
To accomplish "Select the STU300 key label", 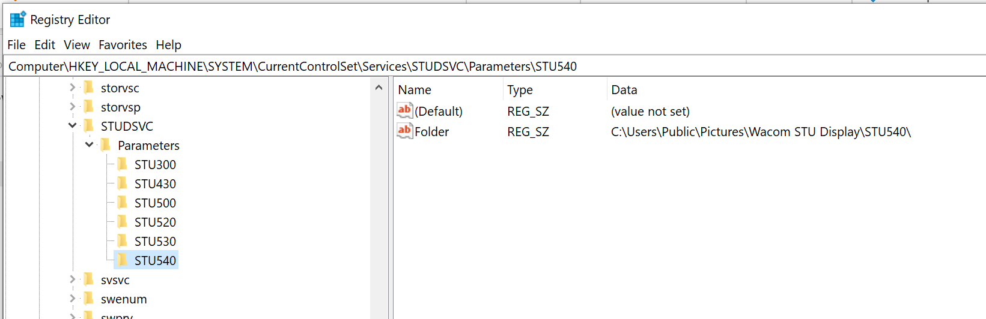I will point(155,165).
